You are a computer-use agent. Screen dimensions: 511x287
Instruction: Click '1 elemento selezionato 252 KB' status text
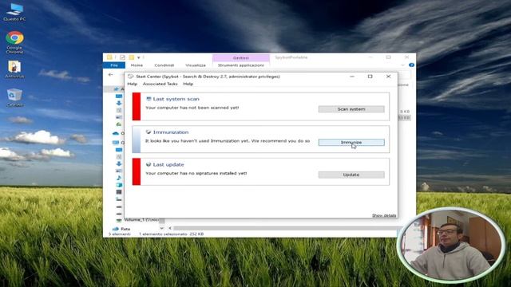coord(172,234)
